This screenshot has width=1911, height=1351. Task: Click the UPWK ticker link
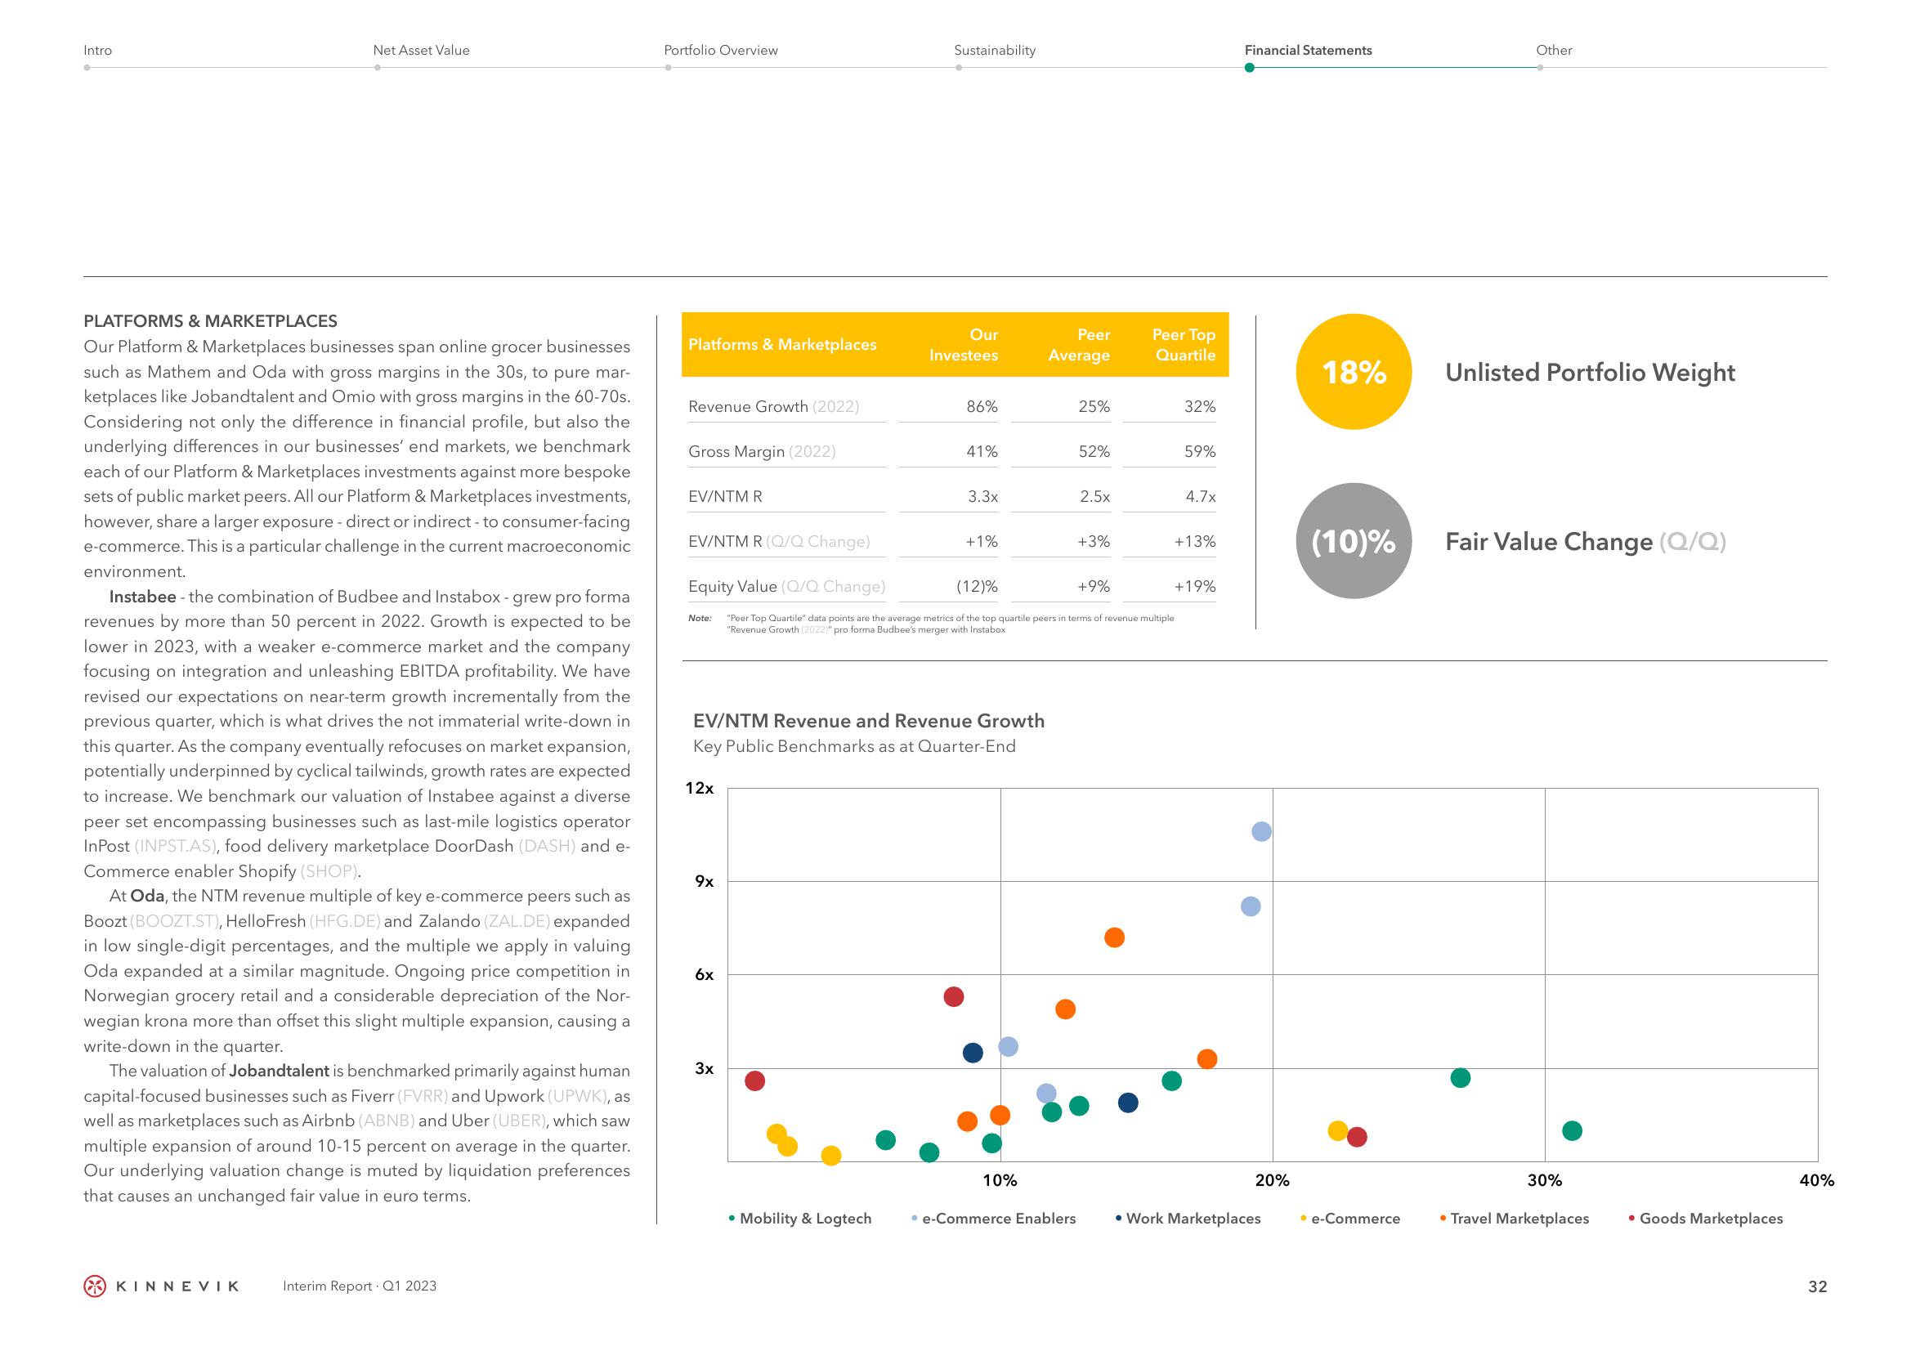click(579, 1095)
